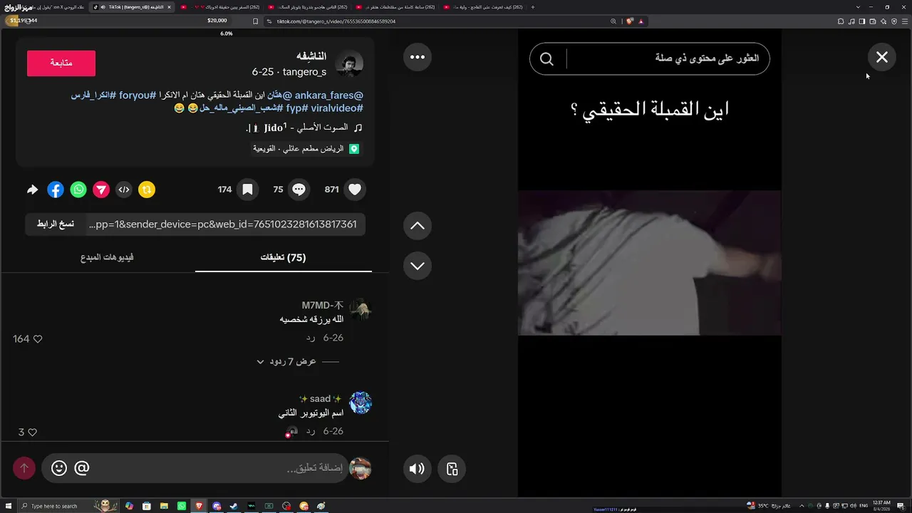The width and height of the screenshot is (912, 513).
Task: Go to previous video with up chevron
Action: click(418, 226)
